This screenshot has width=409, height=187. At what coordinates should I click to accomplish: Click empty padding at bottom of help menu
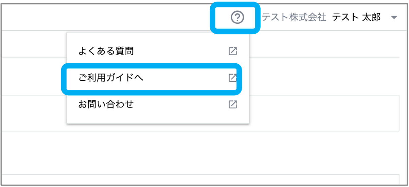[x=158, y=120]
